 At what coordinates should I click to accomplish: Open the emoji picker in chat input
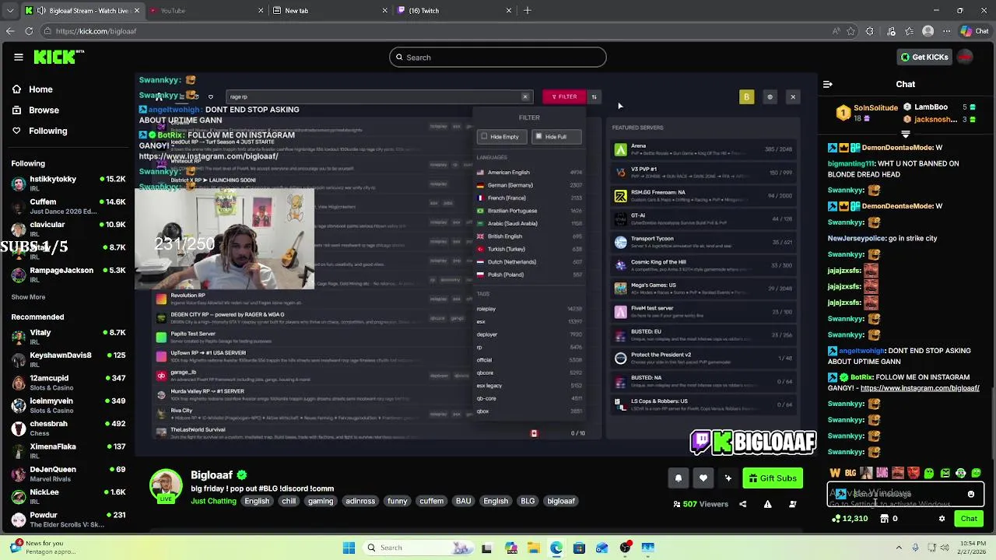pyautogui.click(x=970, y=494)
